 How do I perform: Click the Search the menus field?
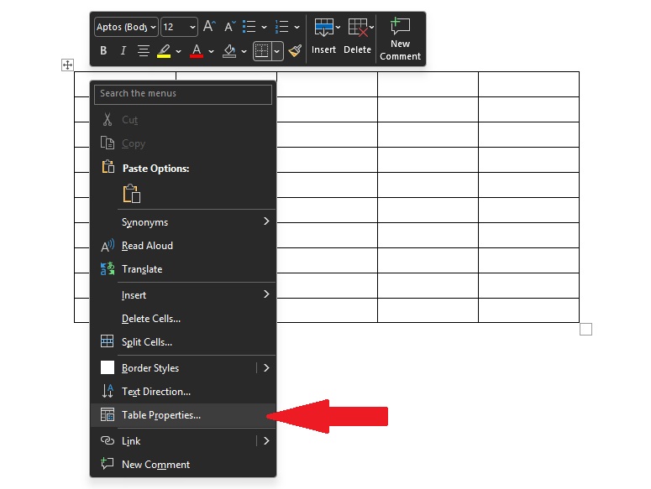pyautogui.click(x=183, y=94)
